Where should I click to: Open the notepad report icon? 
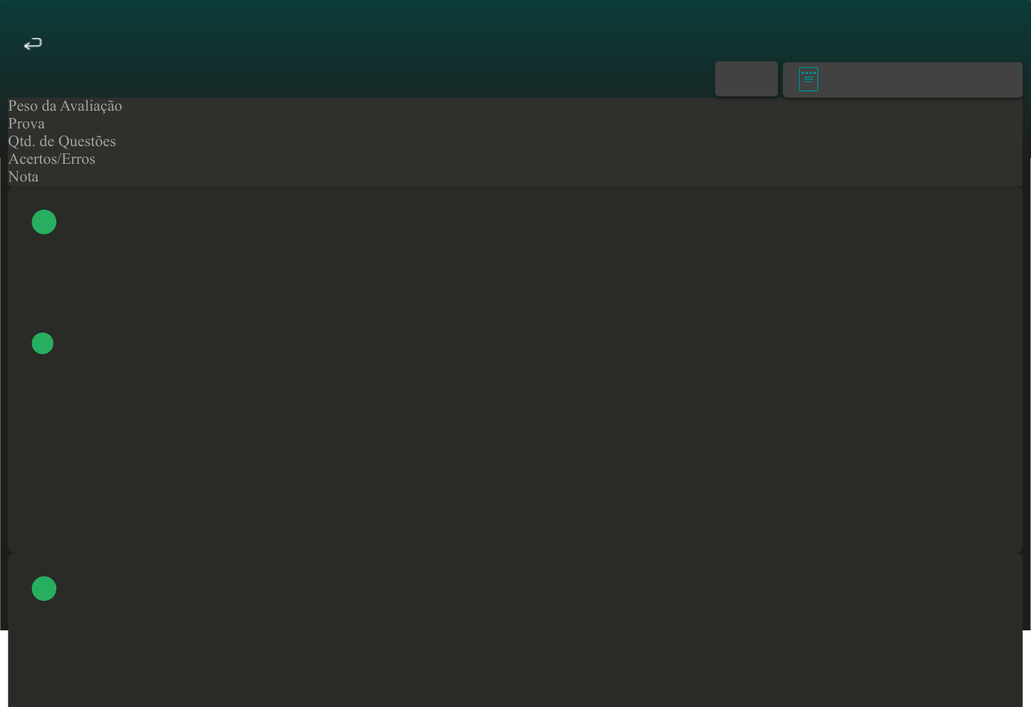coord(808,79)
